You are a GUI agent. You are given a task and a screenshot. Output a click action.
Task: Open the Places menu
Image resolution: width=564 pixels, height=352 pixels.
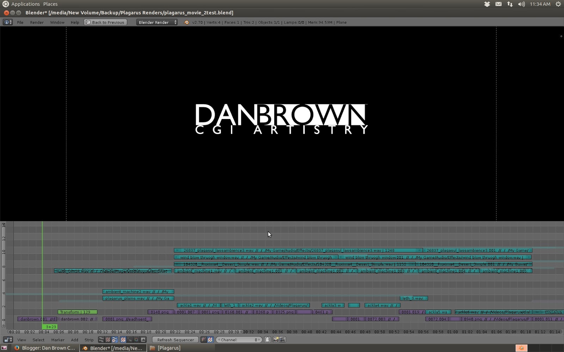tap(50, 4)
